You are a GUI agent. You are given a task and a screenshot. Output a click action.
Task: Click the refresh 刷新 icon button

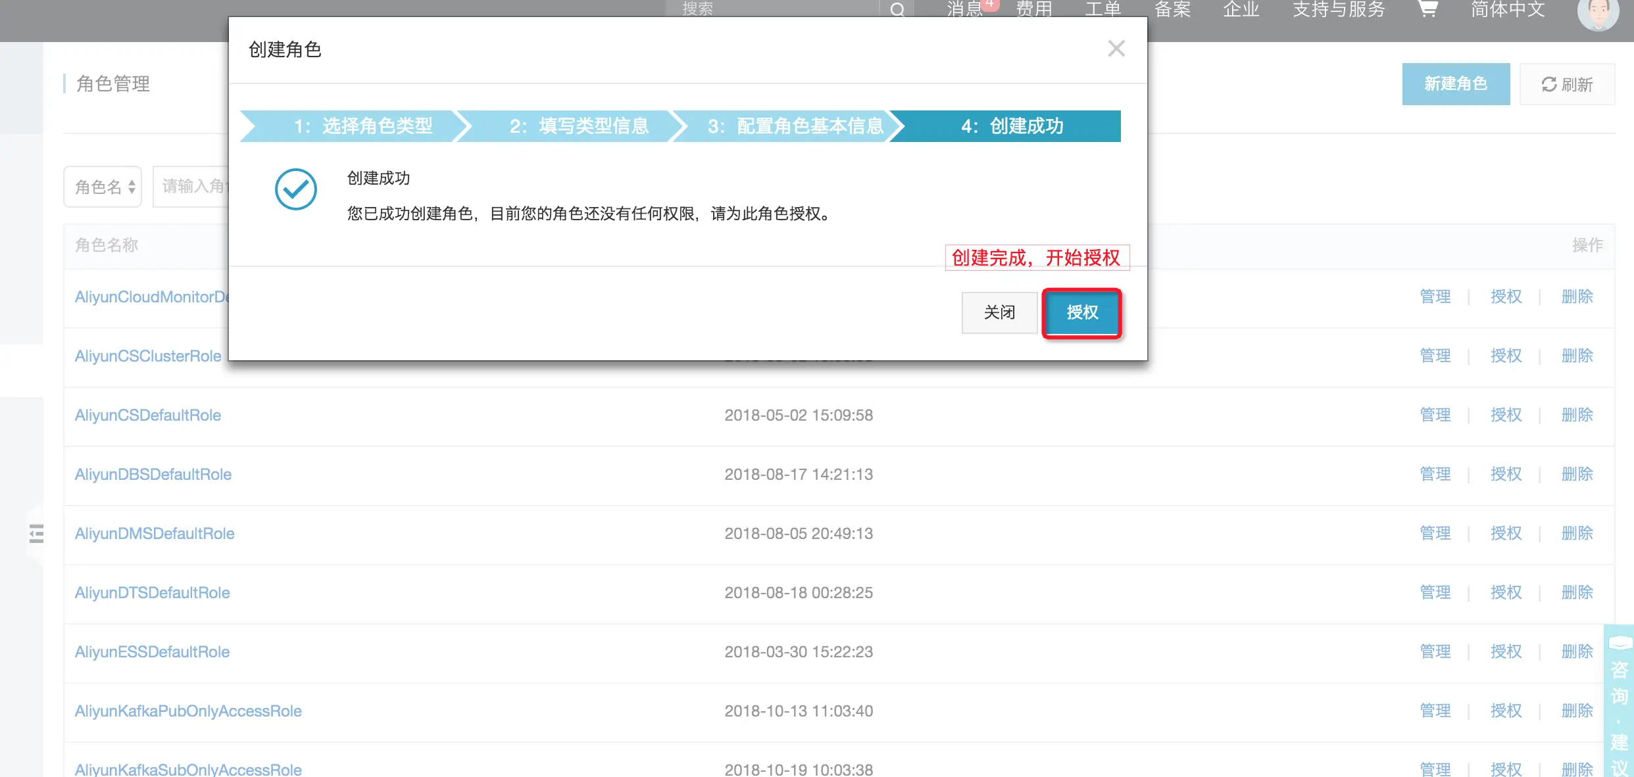(1567, 84)
